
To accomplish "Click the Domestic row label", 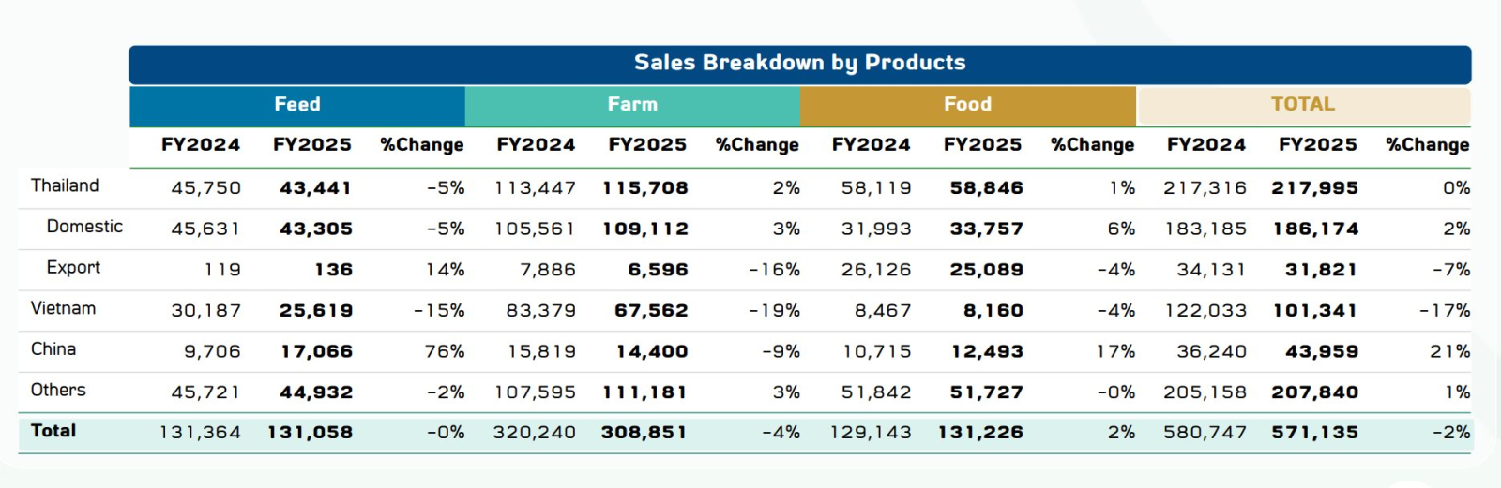I will [84, 227].
